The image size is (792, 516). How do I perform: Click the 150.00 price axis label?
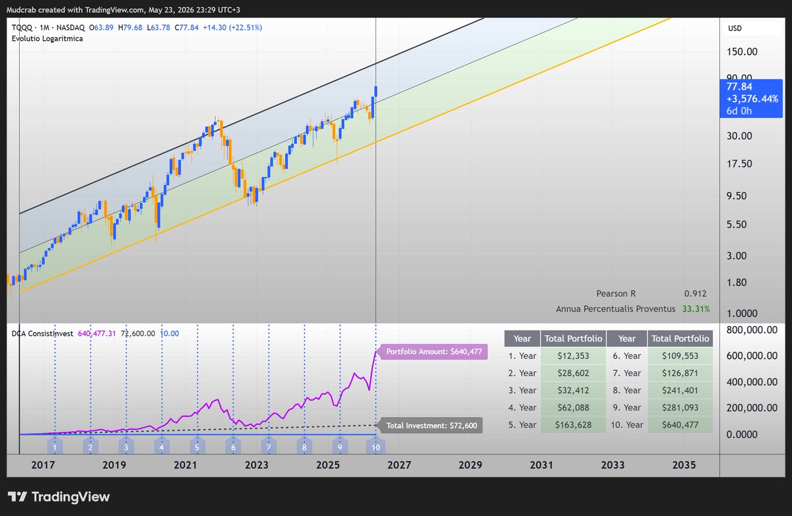(x=742, y=51)
